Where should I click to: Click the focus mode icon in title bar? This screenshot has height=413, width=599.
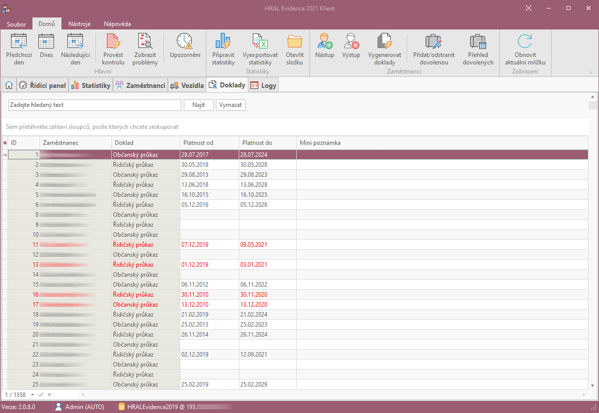(x=529, y=8)
